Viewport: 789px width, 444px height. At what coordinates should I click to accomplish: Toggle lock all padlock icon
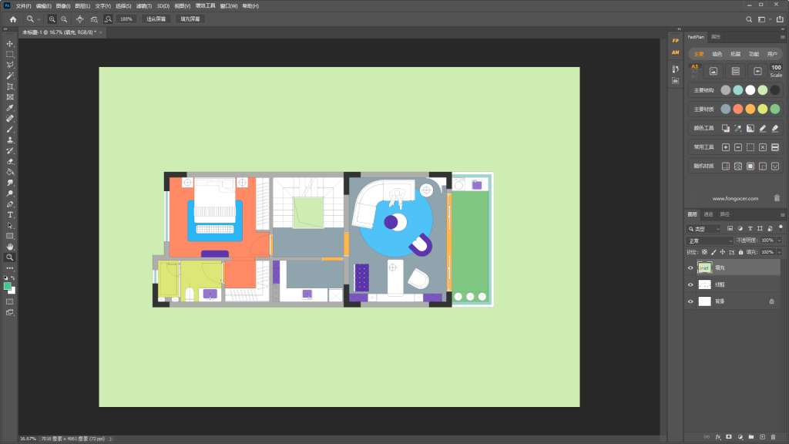pos(740,252)
